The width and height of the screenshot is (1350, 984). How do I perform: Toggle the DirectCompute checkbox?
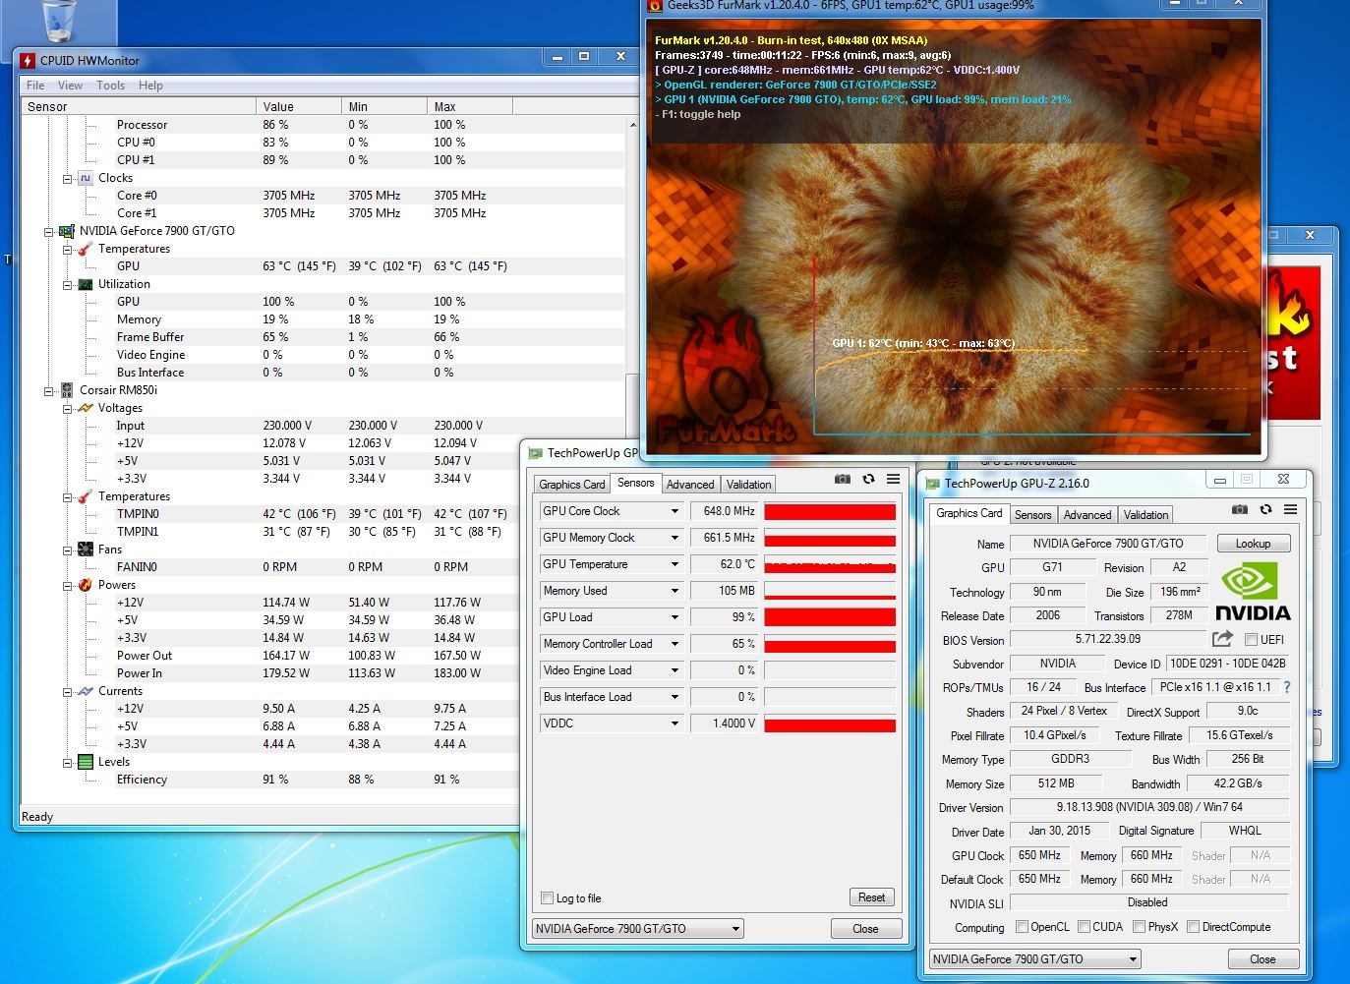coord(1193,927)
